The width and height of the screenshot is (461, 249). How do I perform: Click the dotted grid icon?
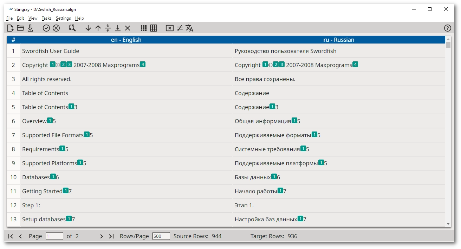coord(144,28)
